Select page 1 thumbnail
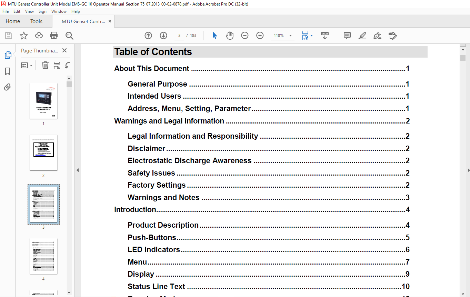 coord(43,101)
